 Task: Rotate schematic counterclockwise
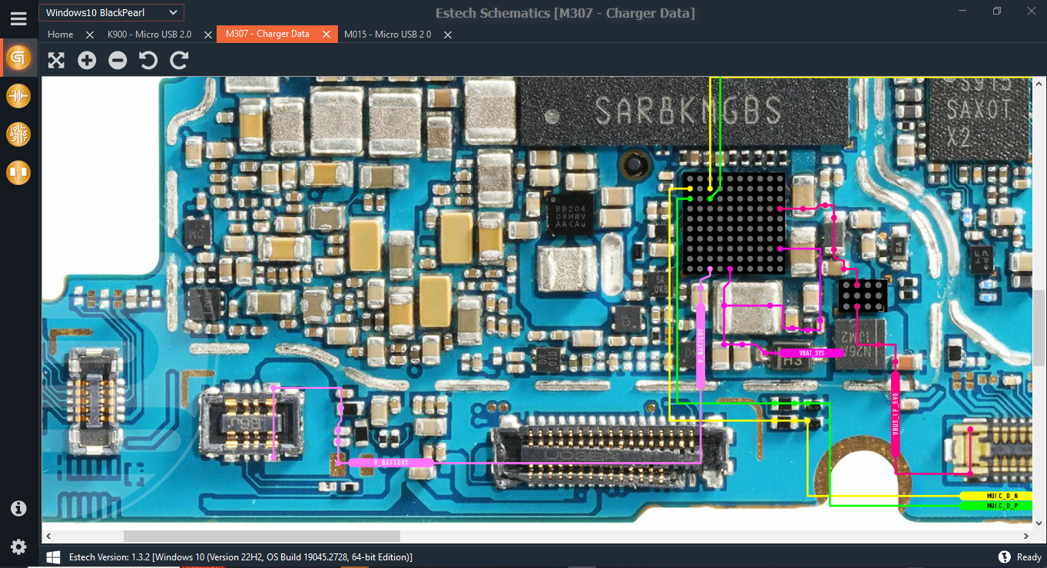pos(148,61)
